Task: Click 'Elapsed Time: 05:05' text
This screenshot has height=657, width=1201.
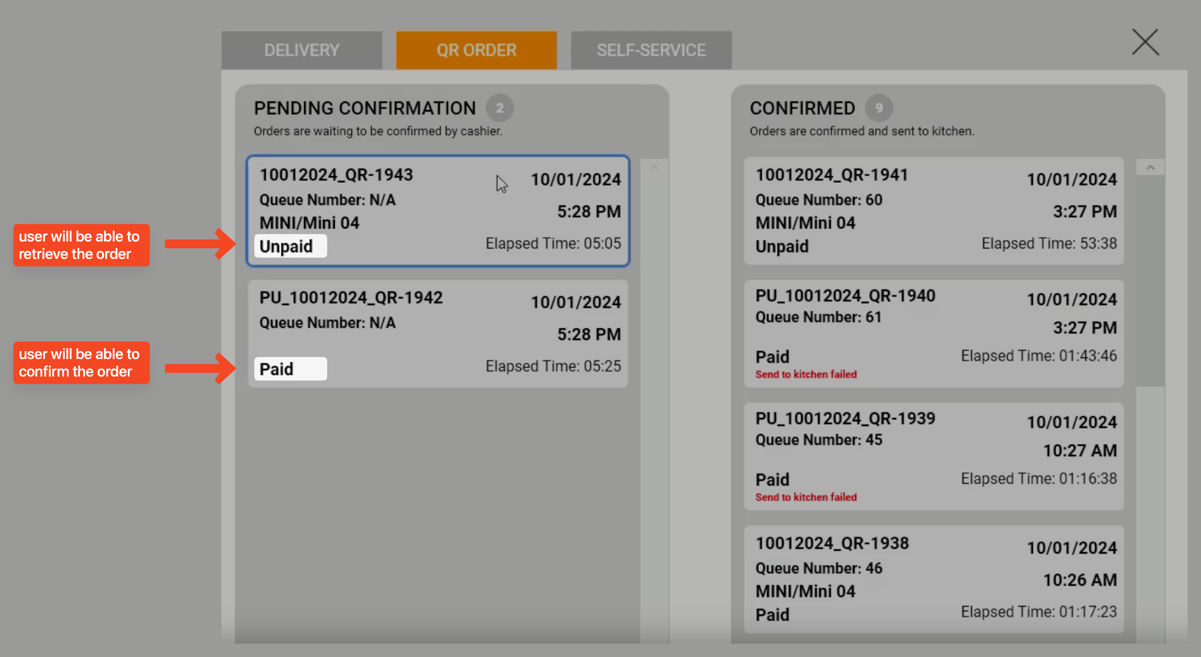Action: (553, 244)
